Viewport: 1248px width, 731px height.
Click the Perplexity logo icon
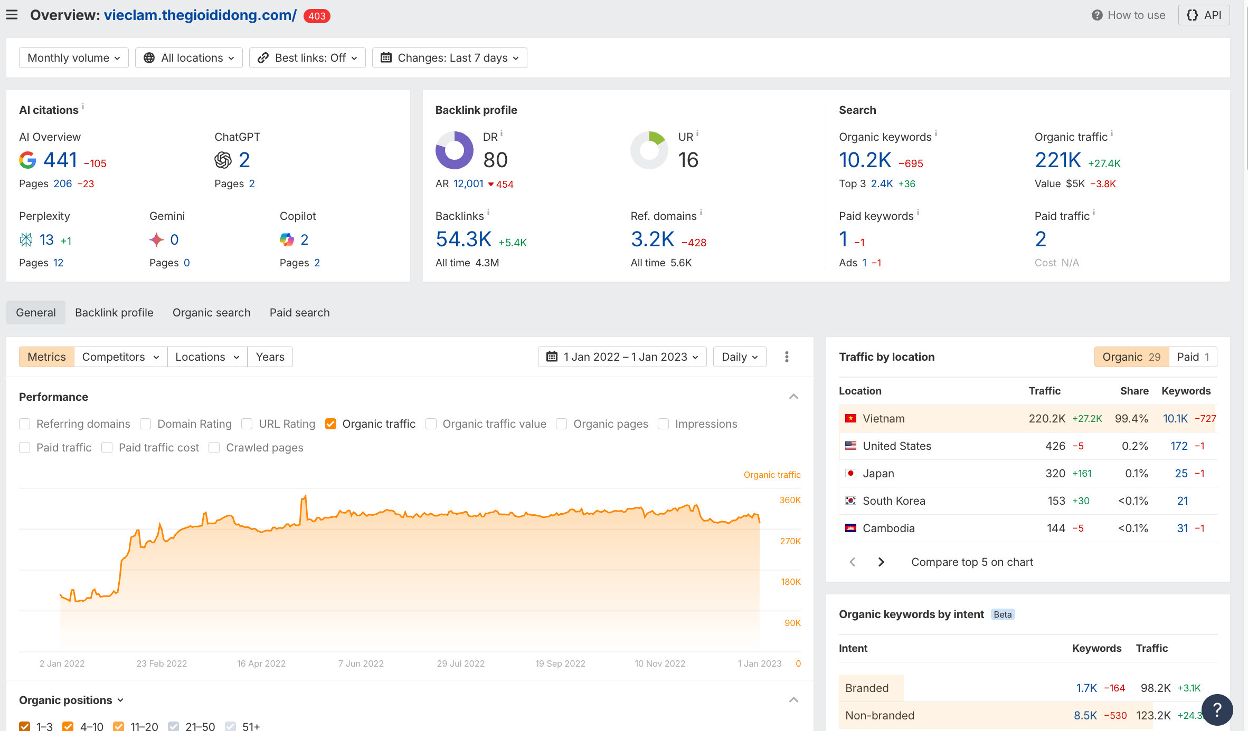tap(26, 240)
